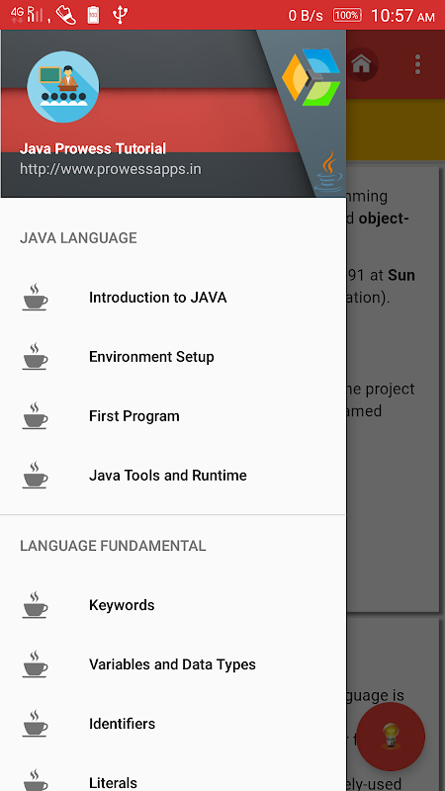This screenshot has width=445, height=791.
Task: Open the three-dot overflow menu
Action: click(417, 64)
